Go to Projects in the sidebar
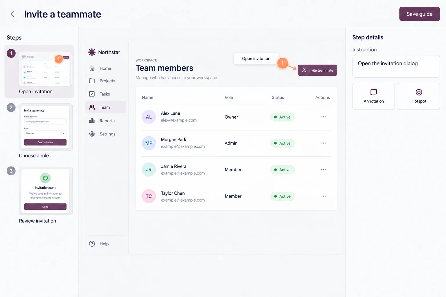446x297 pixels. pyautogui.click(x=106, y=81)
